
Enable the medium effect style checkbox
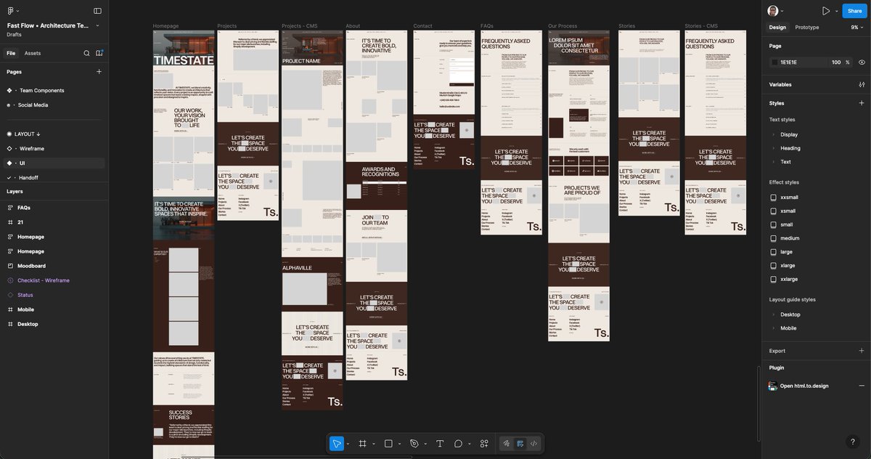point(772,237)
